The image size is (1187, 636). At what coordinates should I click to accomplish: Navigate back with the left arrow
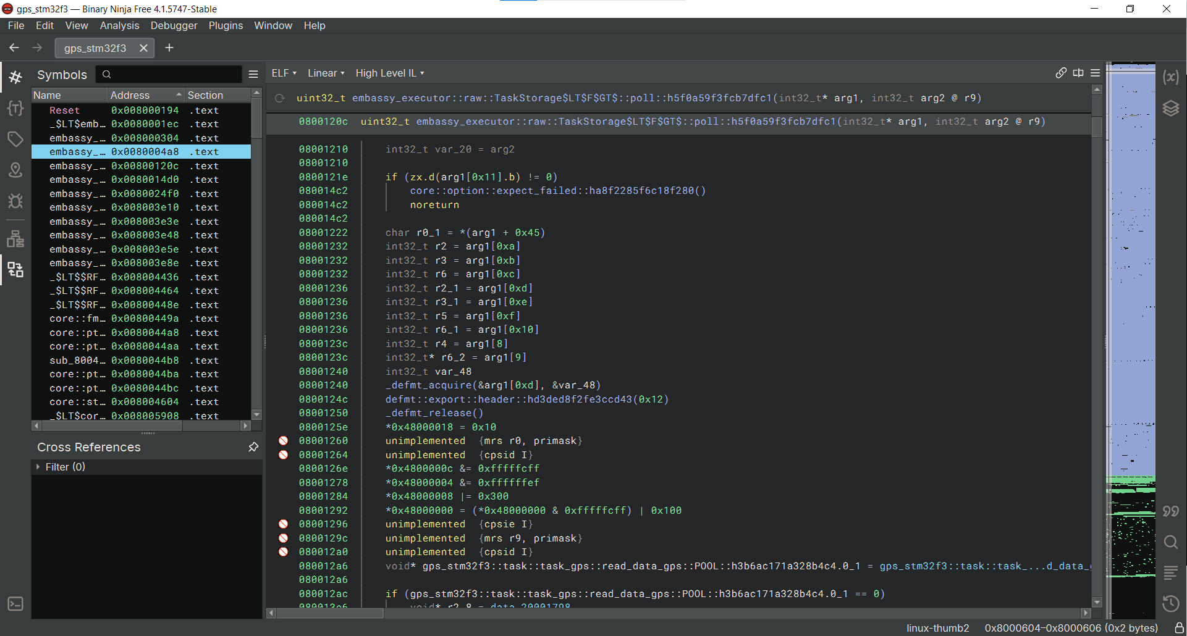pyautogui.click(x=14, y=48)
